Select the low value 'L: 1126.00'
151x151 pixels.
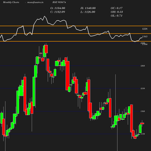(x=88, y=12)
